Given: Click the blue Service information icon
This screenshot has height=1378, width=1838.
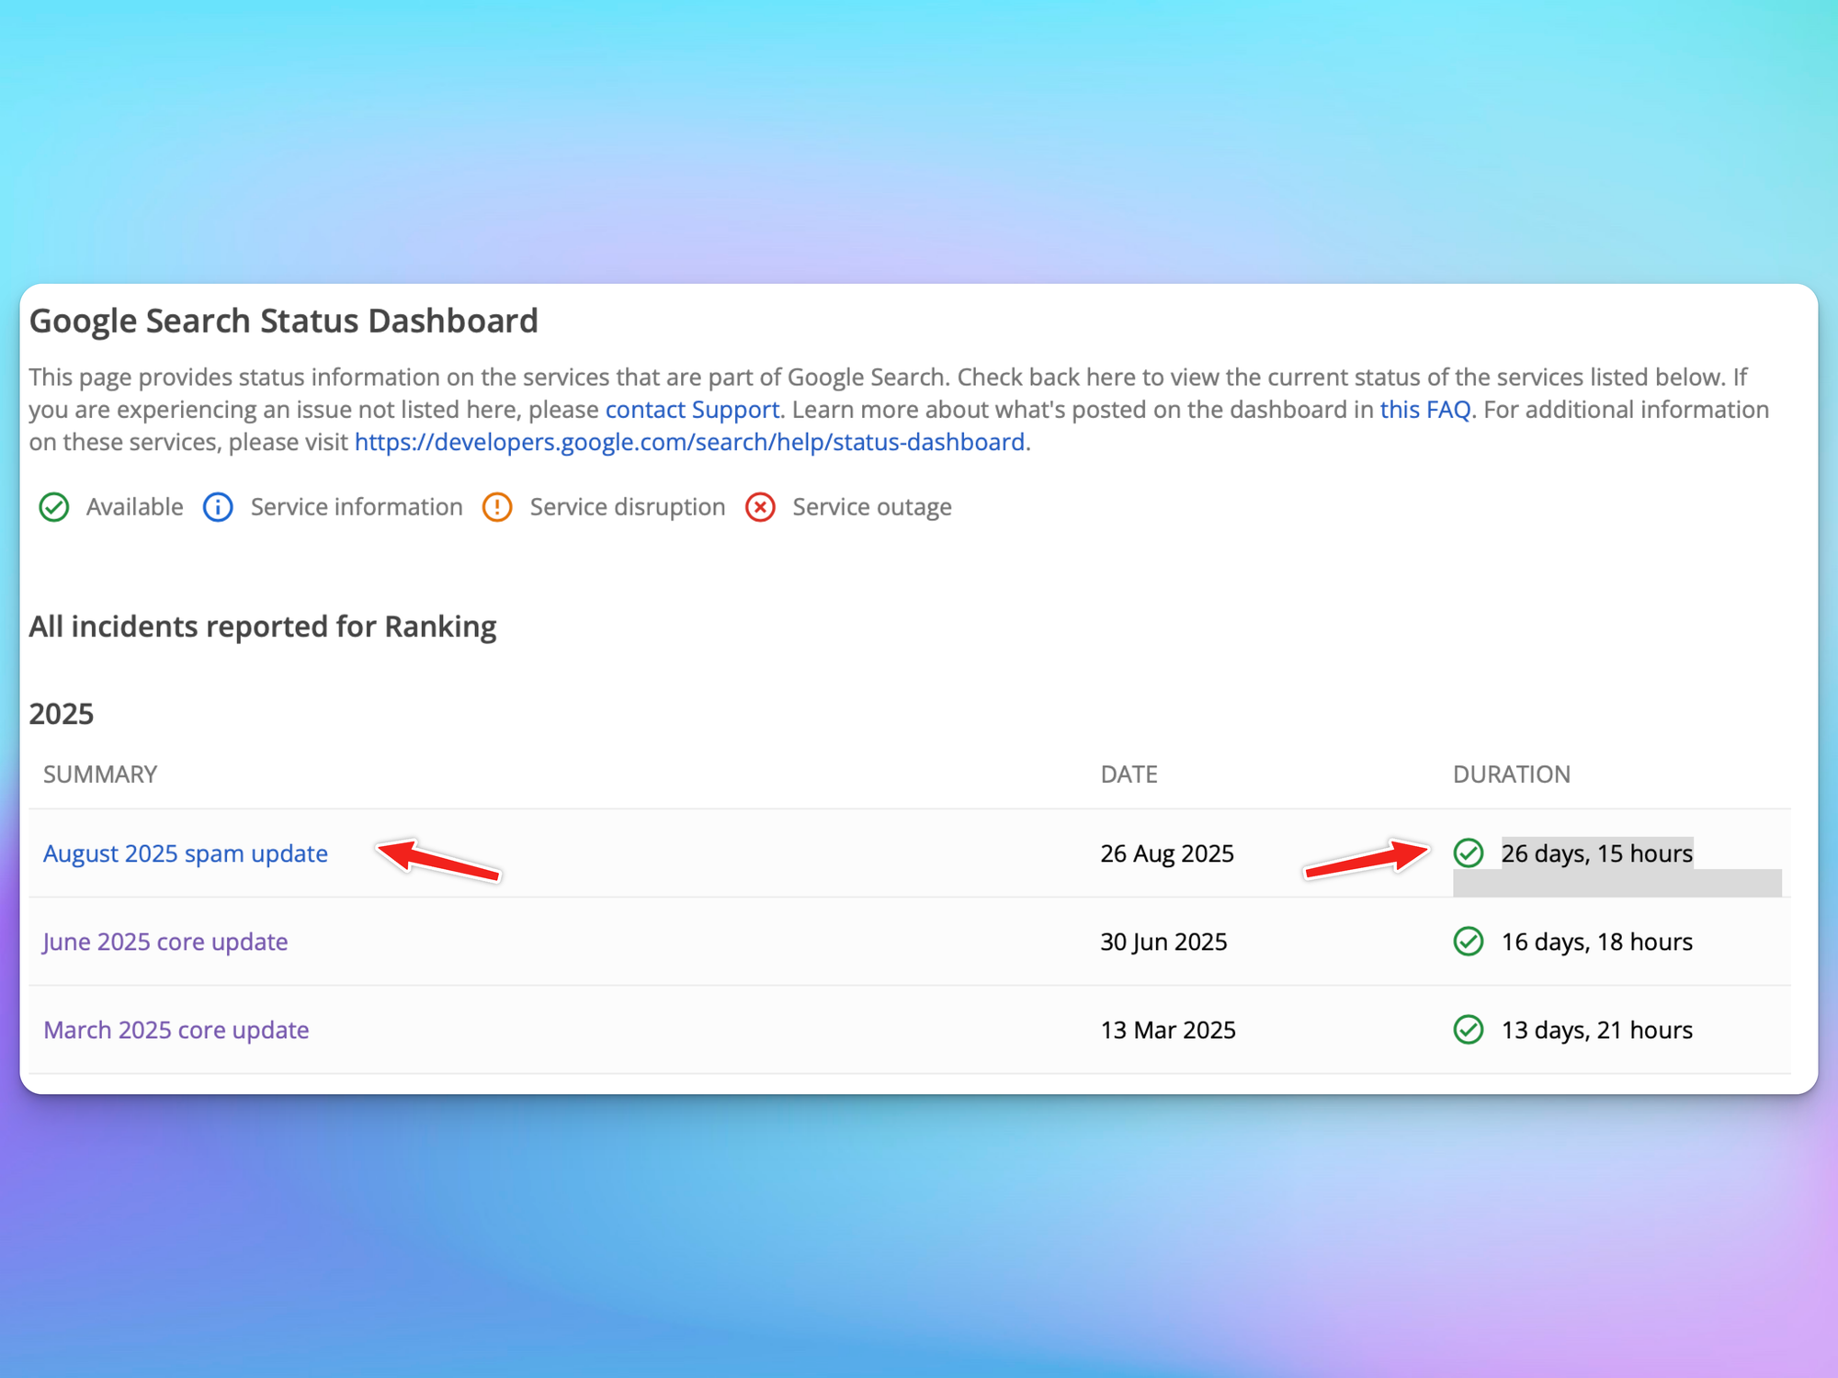Looking at the screenshot, I should point(218,507).
